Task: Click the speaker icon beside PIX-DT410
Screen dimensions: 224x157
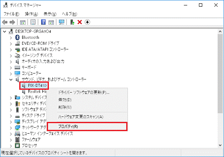Action: tap(24, 86)
